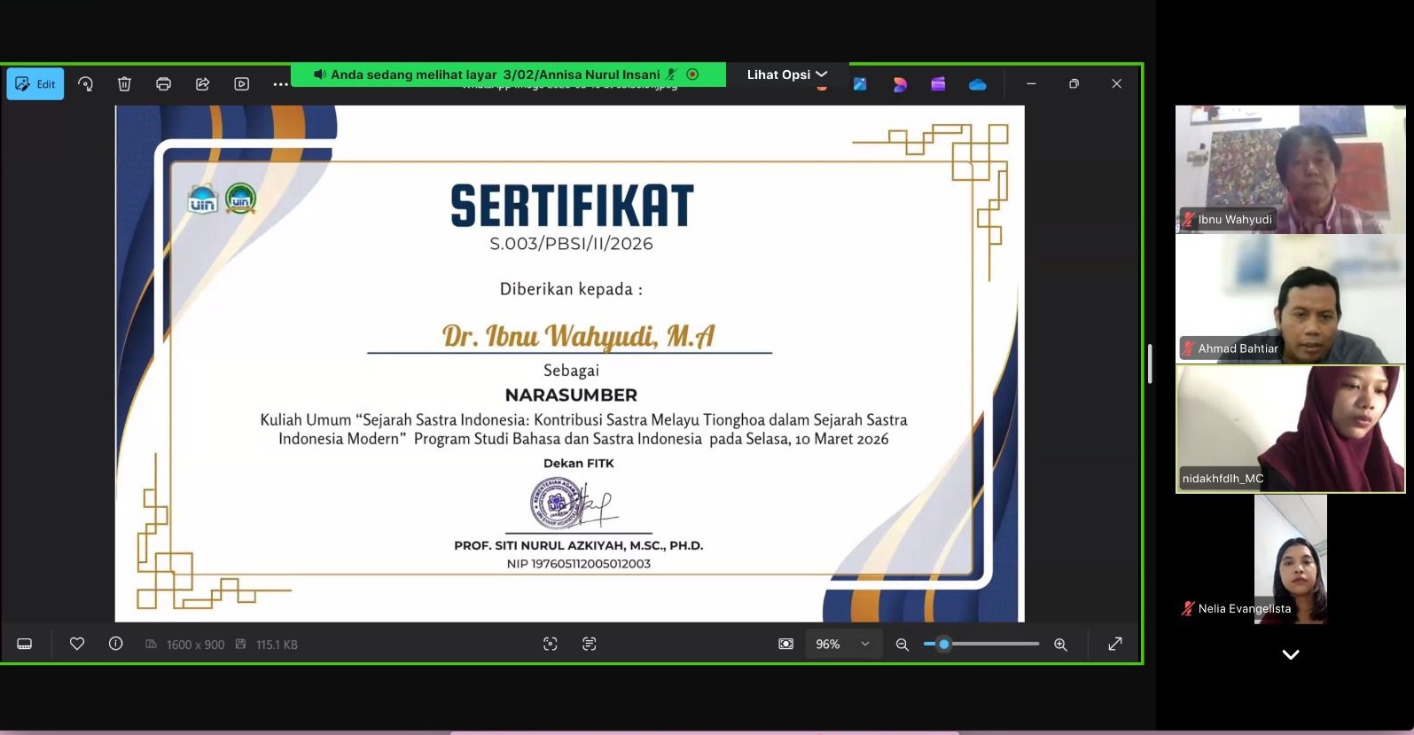Start slideshow from the toolbar
Image resolution: width=1414 pixels, height=735 pixels.
[x=241, y=84]
